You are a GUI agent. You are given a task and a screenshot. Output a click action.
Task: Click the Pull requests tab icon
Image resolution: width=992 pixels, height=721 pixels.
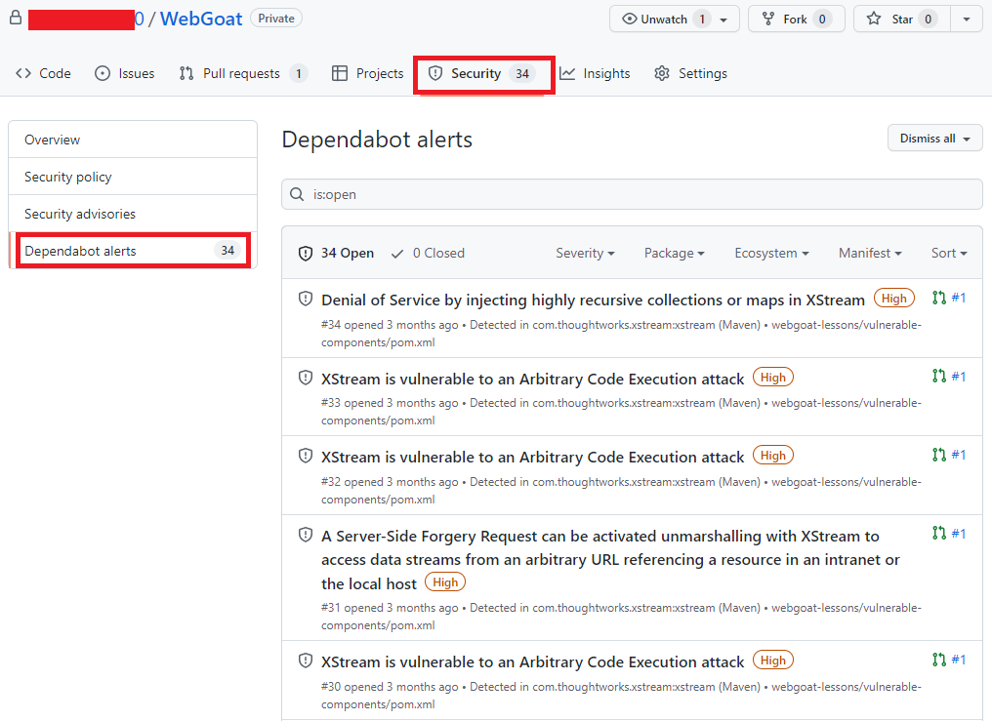coord(186,73)
